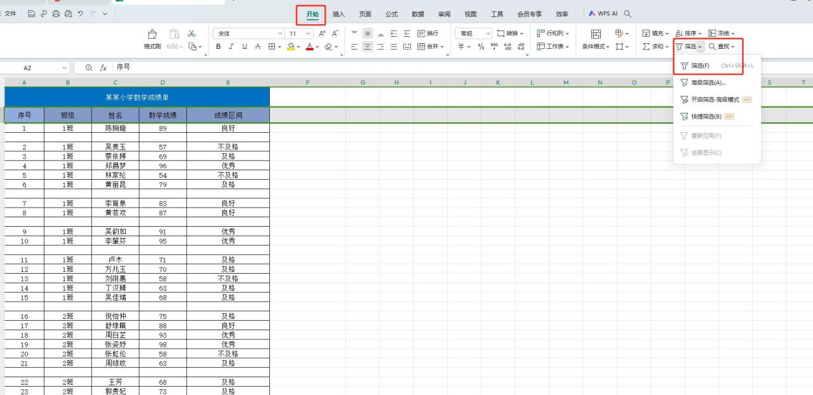Toggle center horizontal alignment

click(x=367, y=46)
